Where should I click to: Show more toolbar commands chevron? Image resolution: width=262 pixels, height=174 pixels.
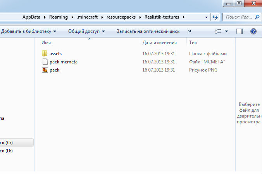coord(190,31)
